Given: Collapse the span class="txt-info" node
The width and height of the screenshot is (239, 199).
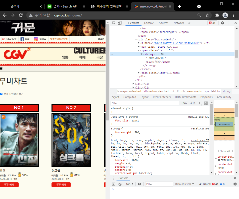Looking at the screenshot, I should [x=139, y=50].
